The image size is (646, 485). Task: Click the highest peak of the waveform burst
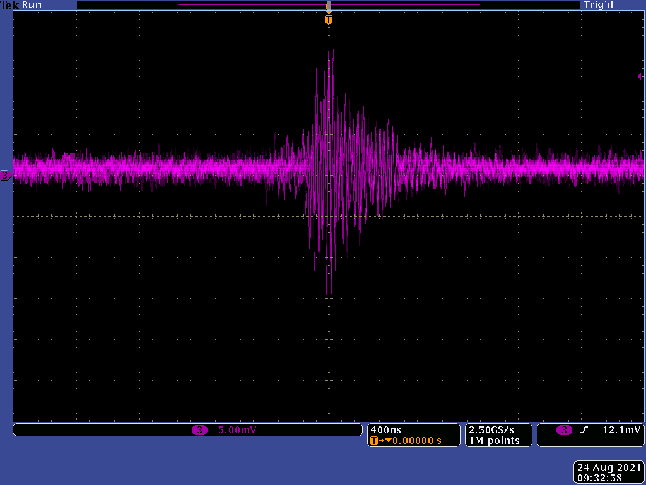pos(329,52)
